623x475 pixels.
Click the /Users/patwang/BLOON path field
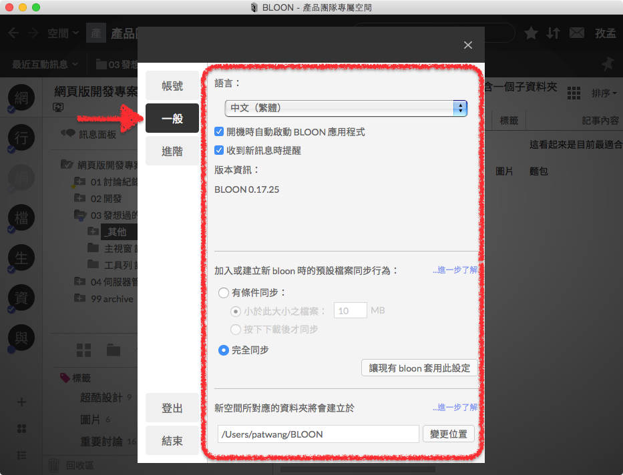[x=319, y=434]
